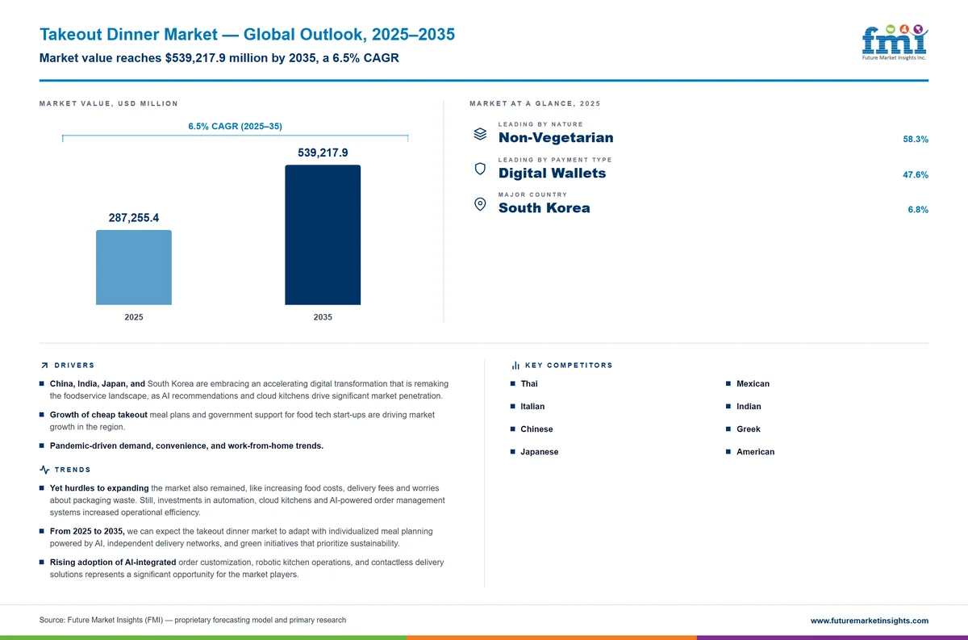The width and height of the screenshot is (968, 640).
Task: Click the Non-Vegetarian heading
Action: (556, 137)
